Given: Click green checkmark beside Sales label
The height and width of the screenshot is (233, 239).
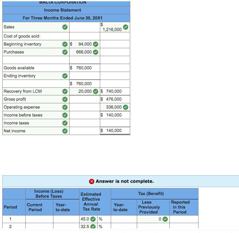Looking at the screenshot, I should (65, 27).
